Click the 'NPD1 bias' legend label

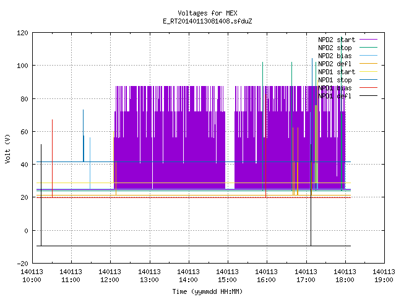(x=335, y=88)
